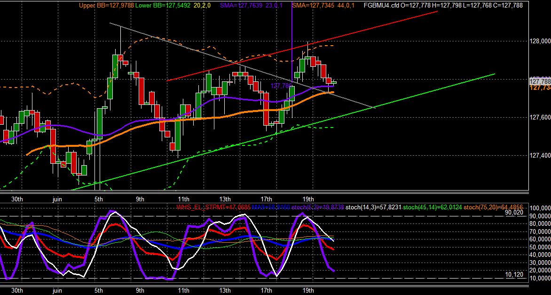Click '17th' on the price chart date axis
Viewport: 551px width, 295px height.
point(267,199)
